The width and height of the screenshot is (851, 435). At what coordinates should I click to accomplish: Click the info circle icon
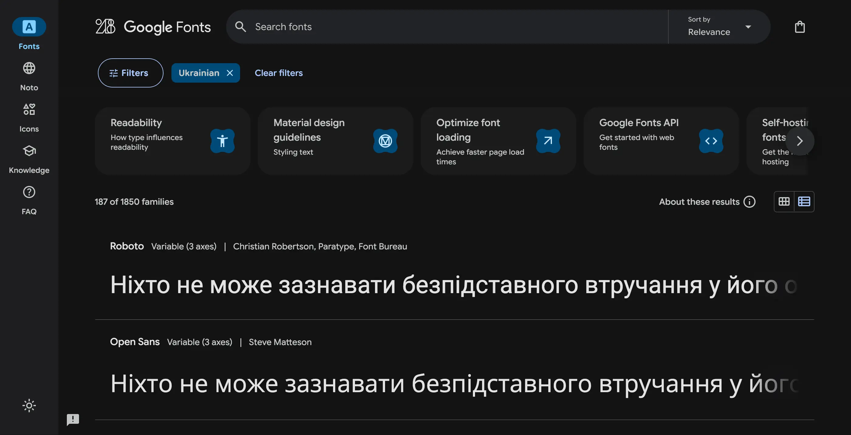point(749,201)
